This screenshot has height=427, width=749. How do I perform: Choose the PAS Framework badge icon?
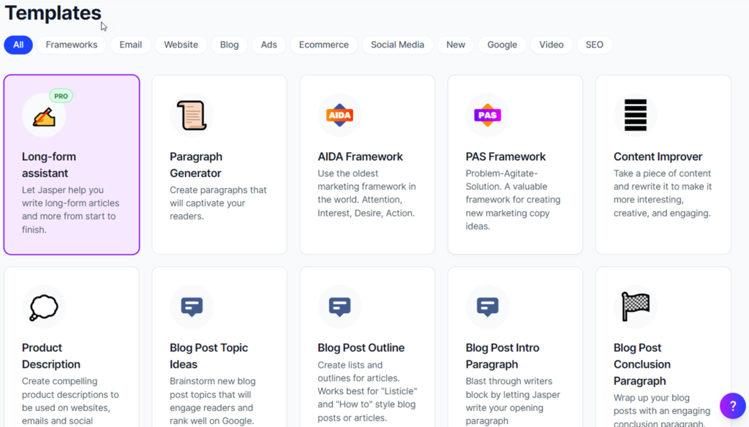[487, 115]
